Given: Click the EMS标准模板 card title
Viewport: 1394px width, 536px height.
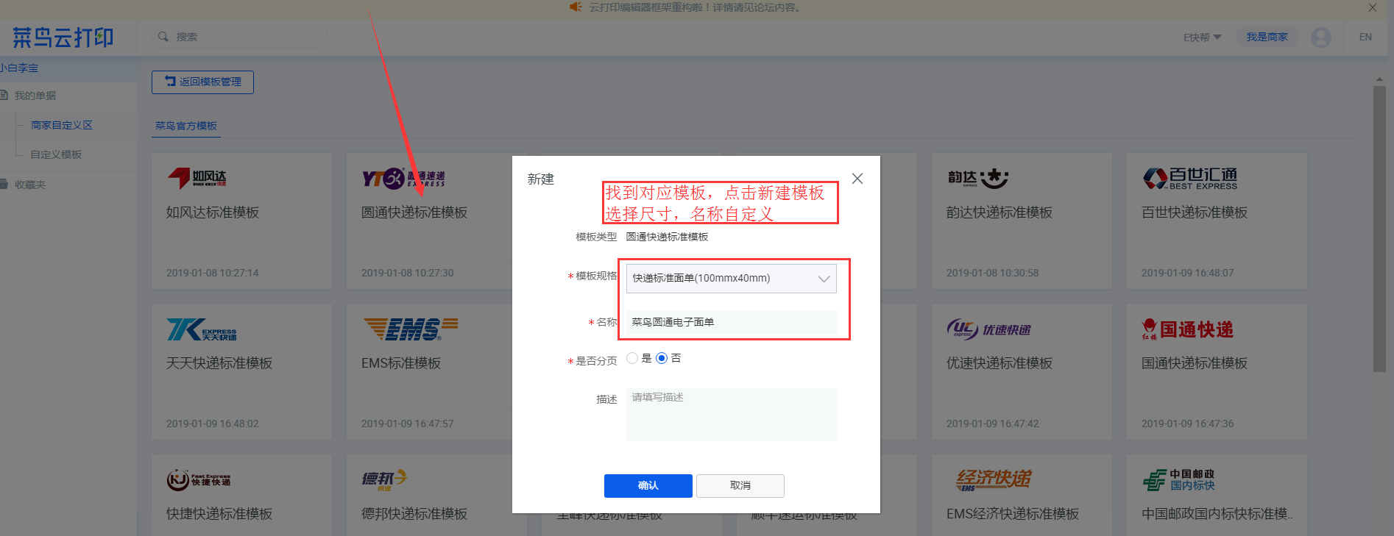Looking at the screenshot, I should [x=401, y=363].
